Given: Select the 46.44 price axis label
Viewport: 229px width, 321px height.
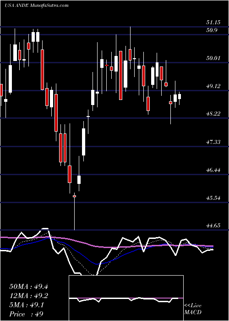Looking at the screenshot, I should (x=213, y=170).
